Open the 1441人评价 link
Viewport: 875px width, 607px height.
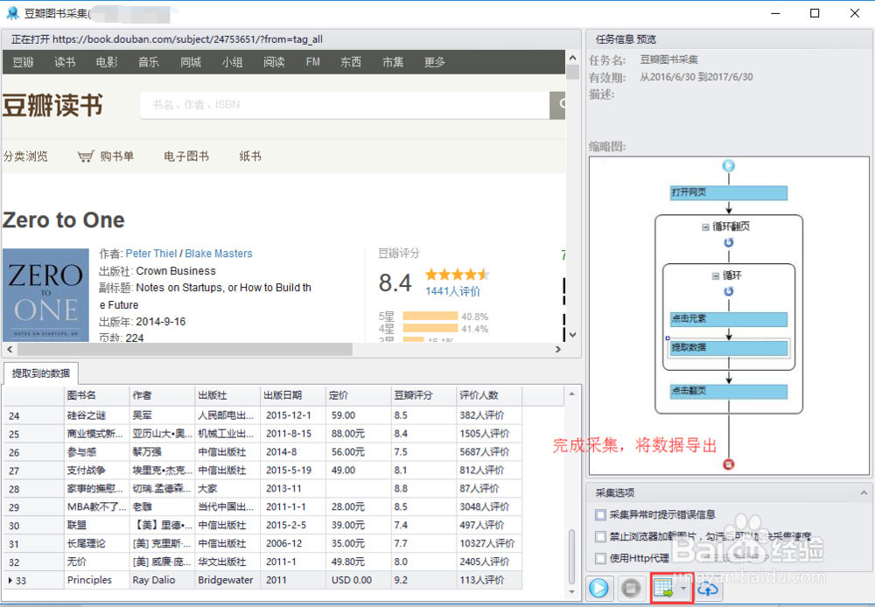[452, 291]
